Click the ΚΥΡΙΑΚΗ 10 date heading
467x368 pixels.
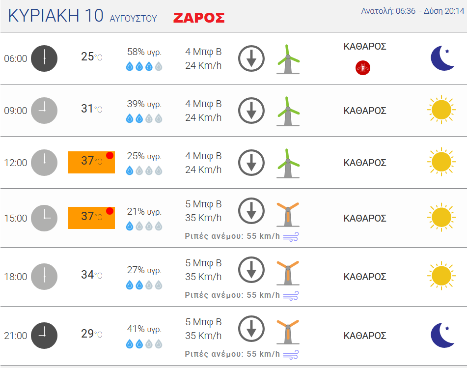click(55, 16)
